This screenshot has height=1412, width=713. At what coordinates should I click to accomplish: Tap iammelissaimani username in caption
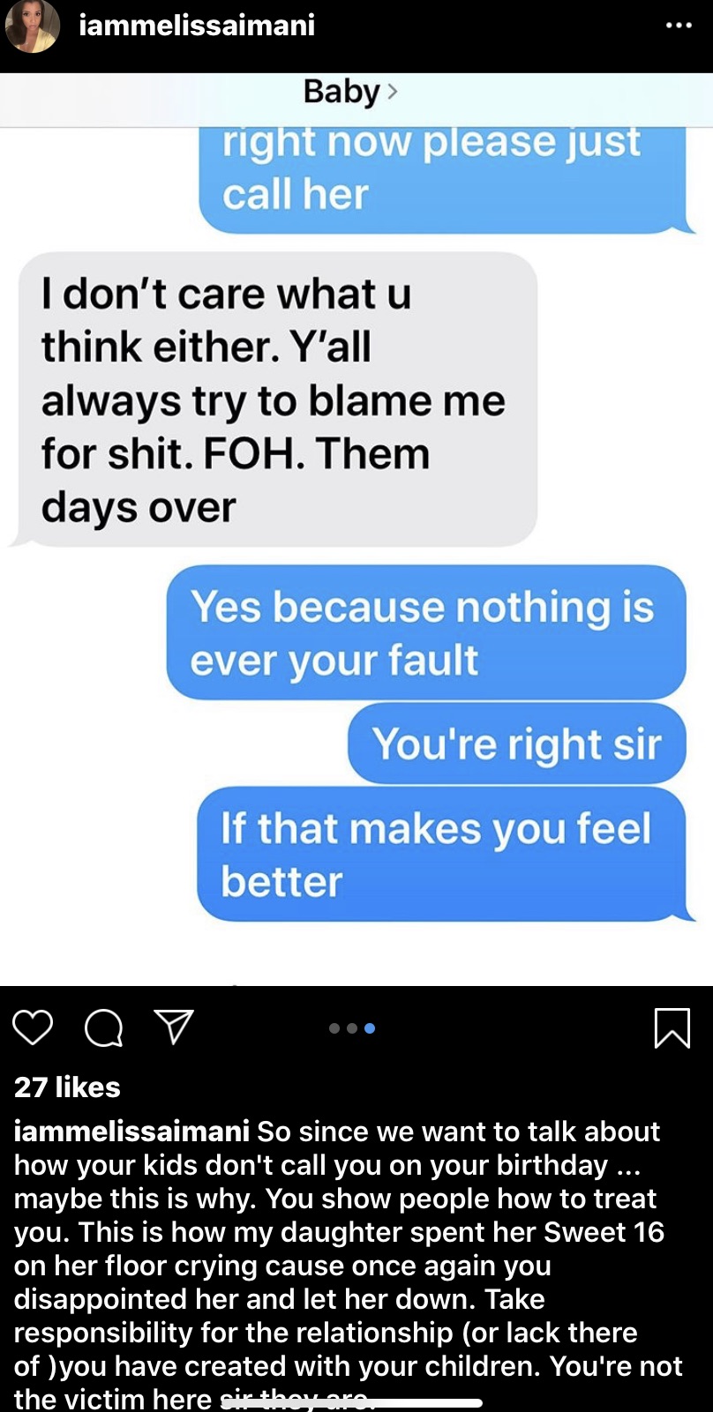pyautogui.click(x=131, y=1132)
